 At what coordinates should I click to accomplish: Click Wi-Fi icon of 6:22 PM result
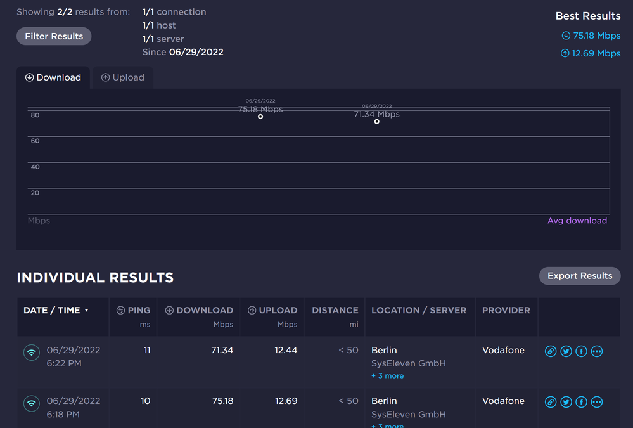point(32,353)
